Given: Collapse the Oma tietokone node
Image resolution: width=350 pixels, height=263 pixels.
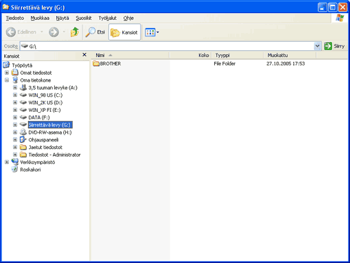Looking at the screenshot, I should point(7,80).
